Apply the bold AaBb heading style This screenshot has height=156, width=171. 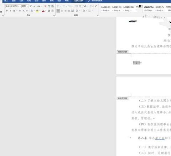tap(149, 9)
